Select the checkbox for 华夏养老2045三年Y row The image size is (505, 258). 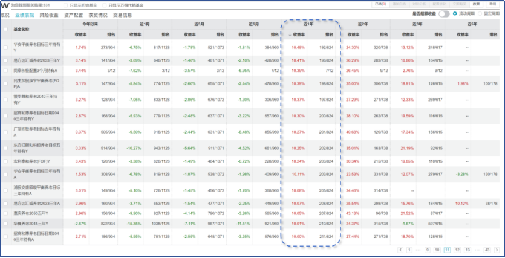[x=5, y=223]
